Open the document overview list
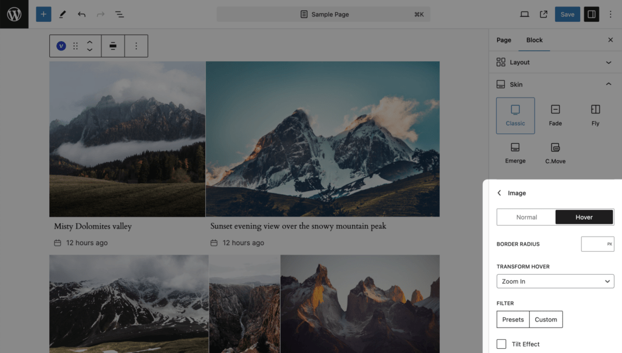622x353 pixels. coord(120,15)
